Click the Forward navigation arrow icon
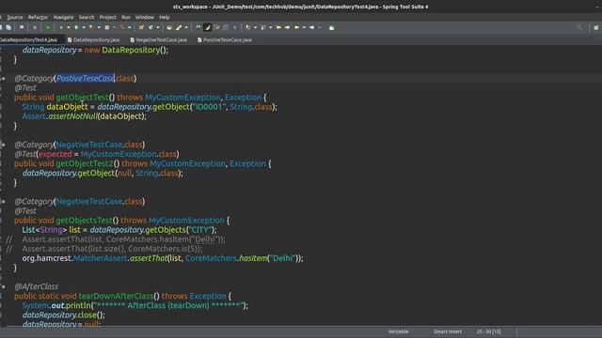 (311, 27)
